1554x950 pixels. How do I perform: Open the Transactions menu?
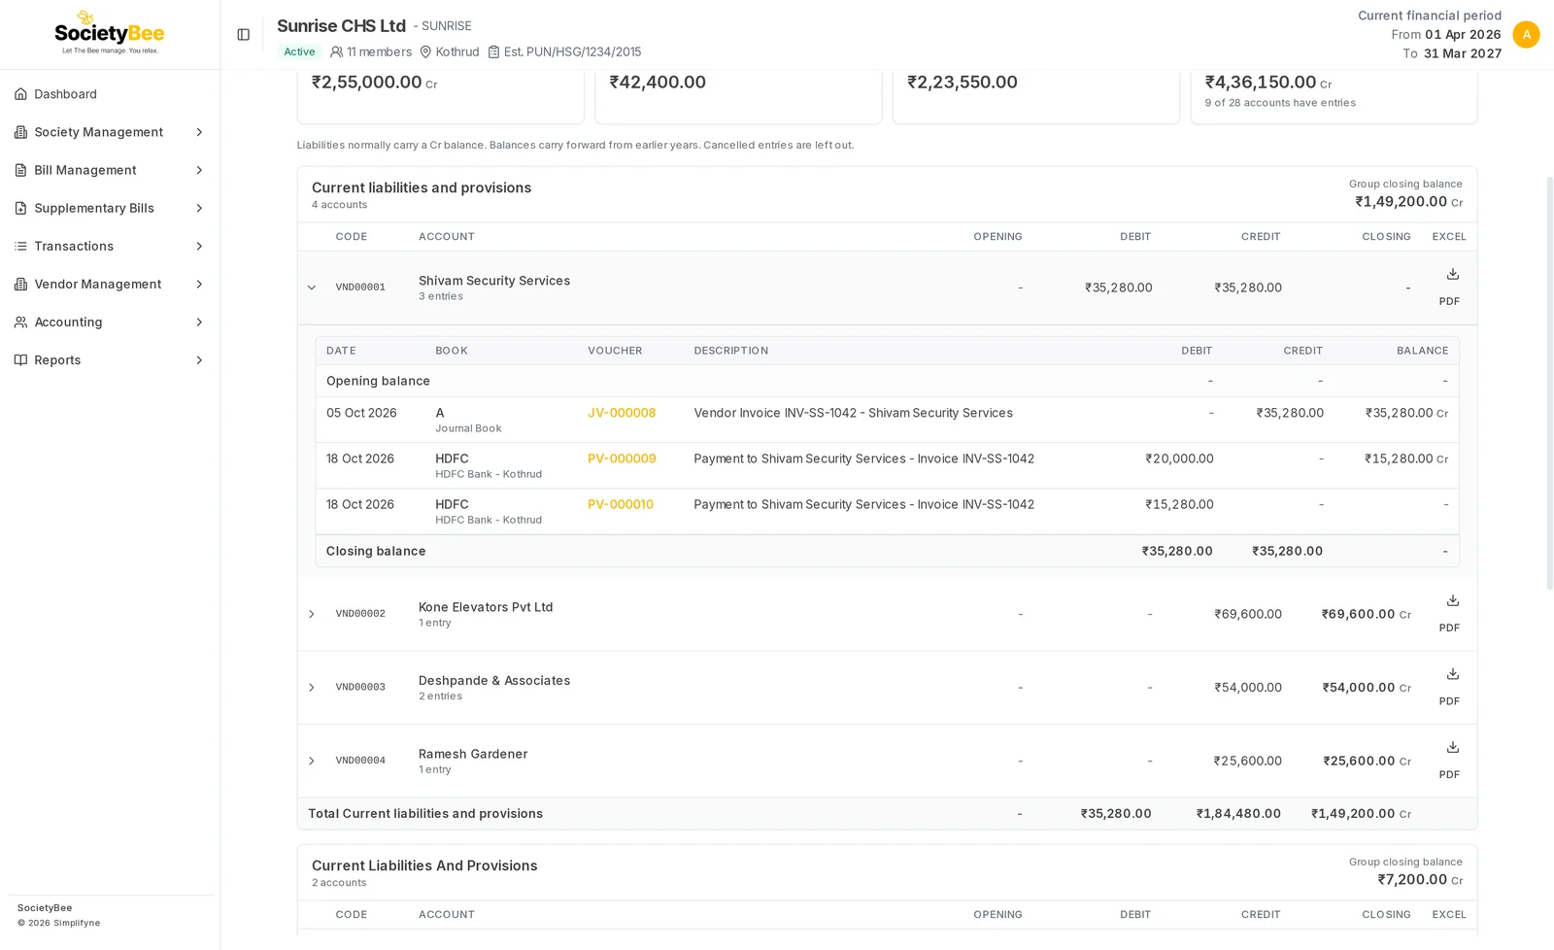(x=110, y=246)
